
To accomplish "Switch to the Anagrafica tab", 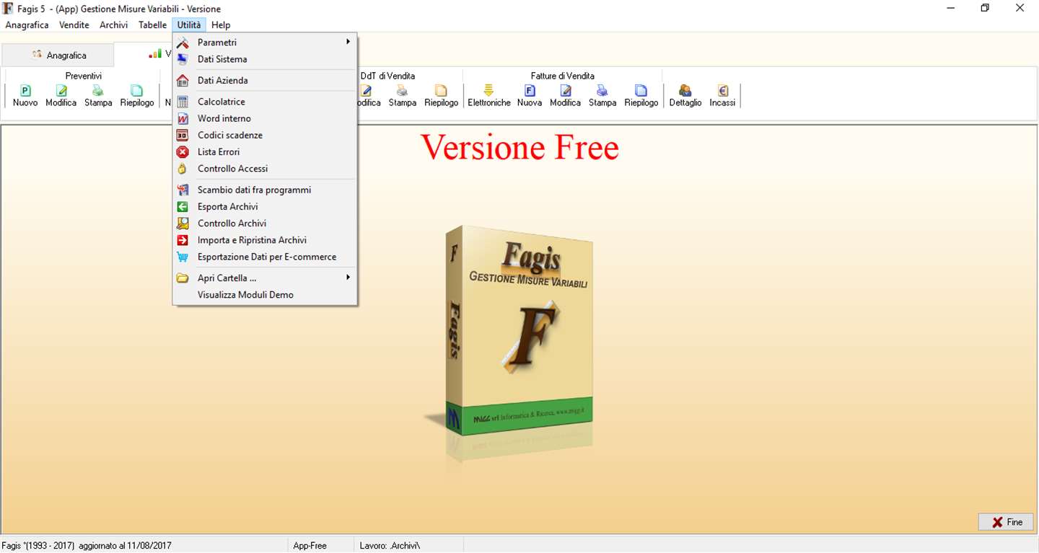I will (58, 56).
